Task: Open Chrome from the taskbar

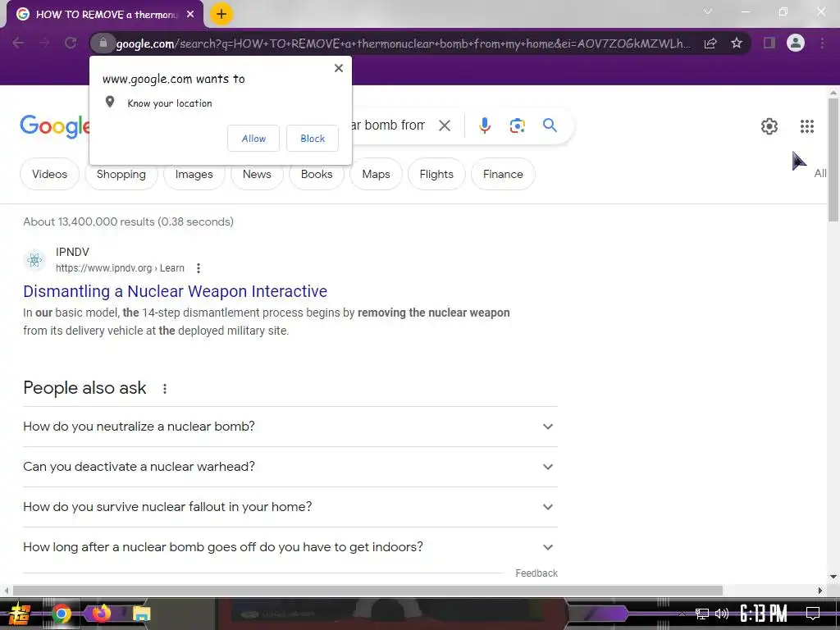Action: [x=62, y=614]
